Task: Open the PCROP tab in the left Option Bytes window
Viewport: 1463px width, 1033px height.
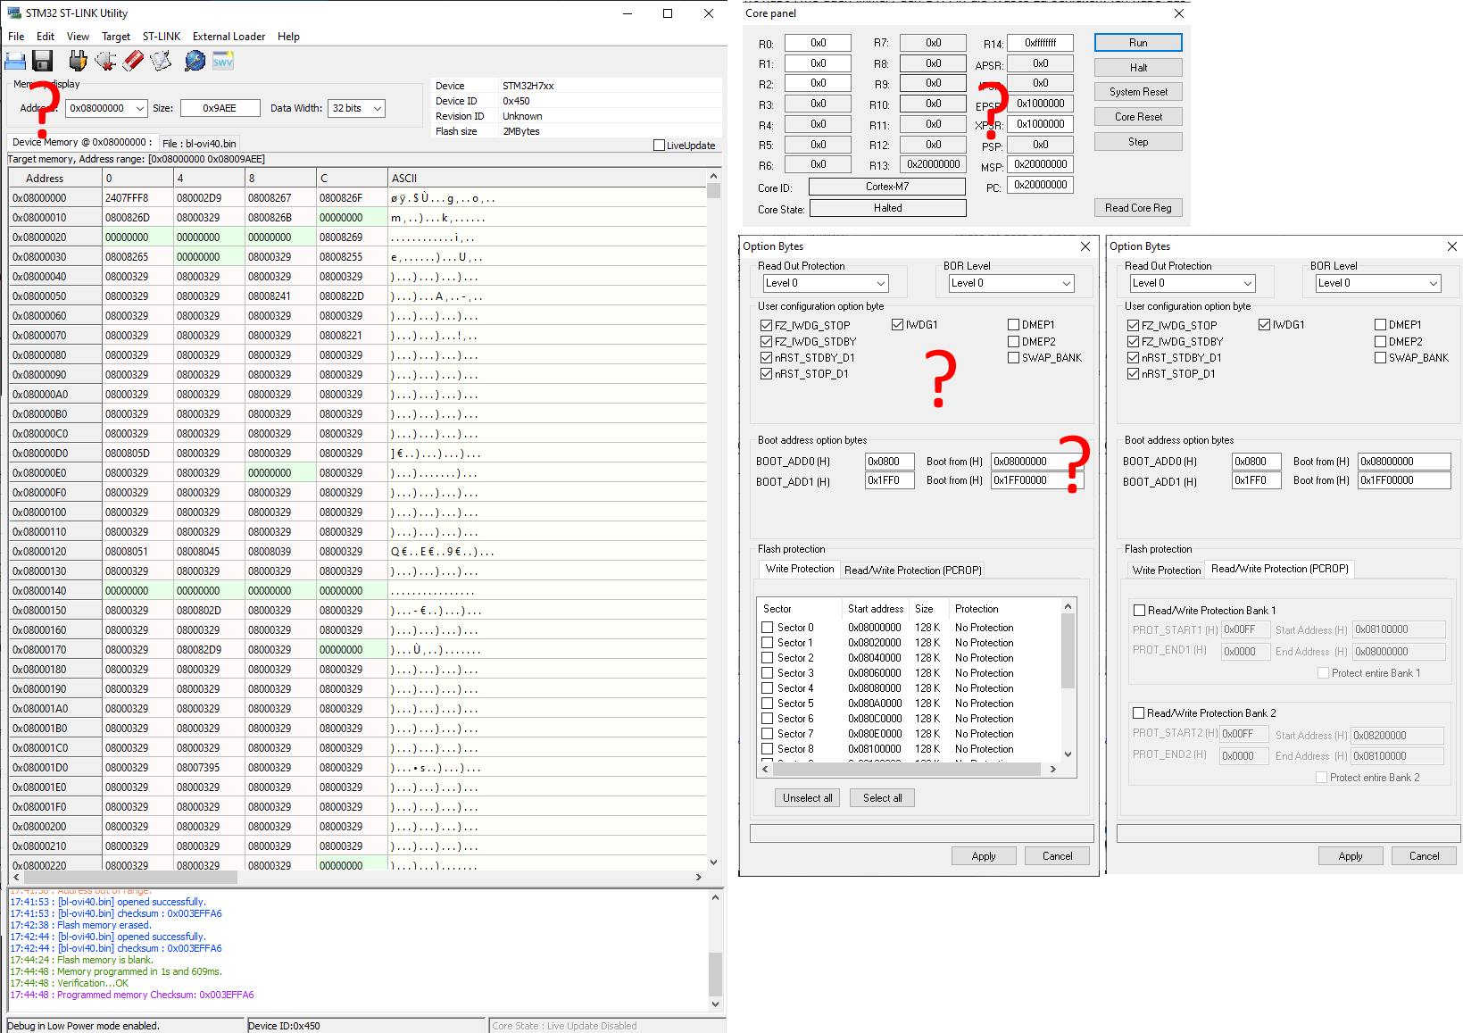Action: (x=912, y=571)
